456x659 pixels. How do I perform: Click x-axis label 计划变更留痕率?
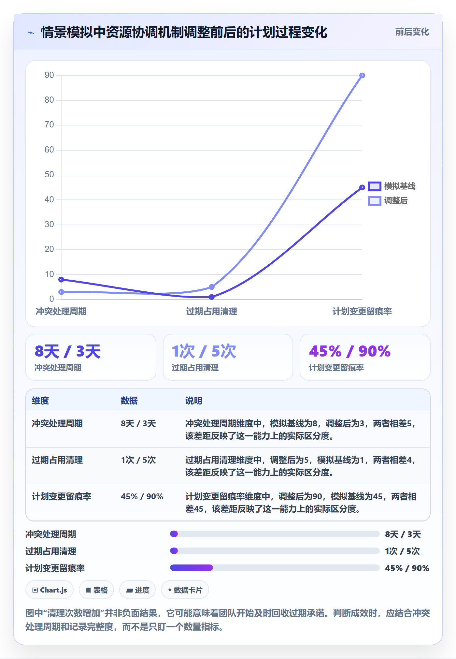click(362, 312)
